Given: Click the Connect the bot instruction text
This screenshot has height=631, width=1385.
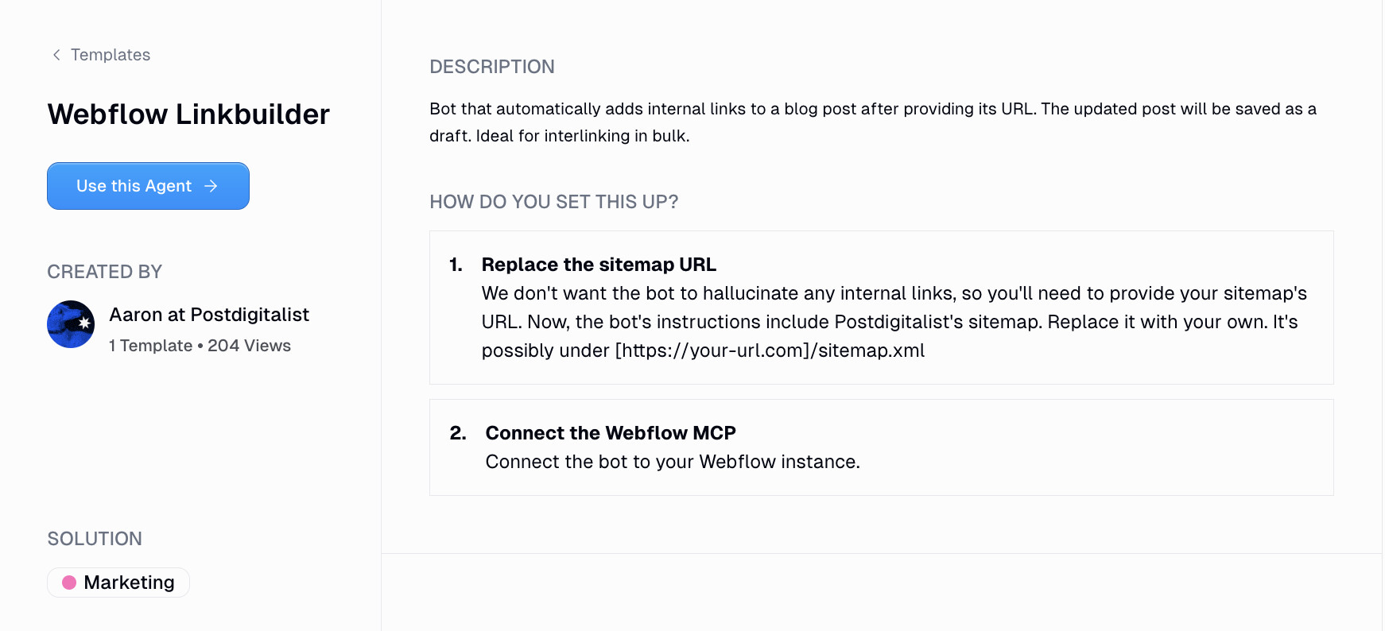Looking at the screenshot, I should pos(673,461).
